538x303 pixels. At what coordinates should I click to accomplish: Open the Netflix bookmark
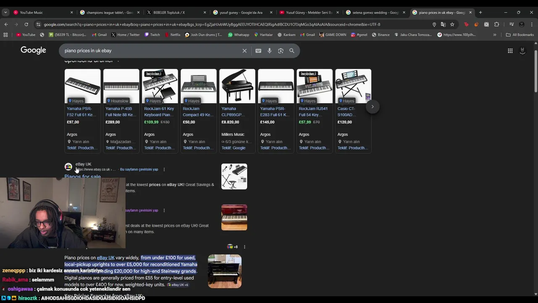pyautogui.click(x=172, y=35)
